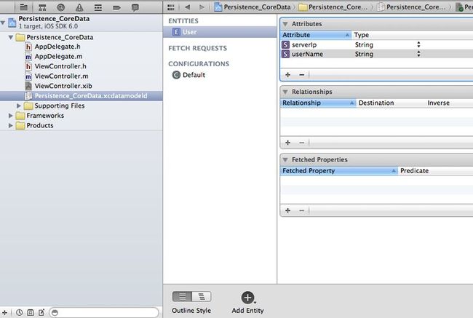Open the Breakpoint navigator icon

(x=116, y=7)
